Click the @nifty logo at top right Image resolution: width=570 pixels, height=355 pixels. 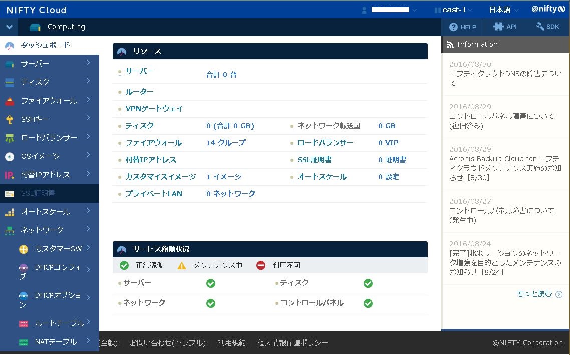click(548, 9)
